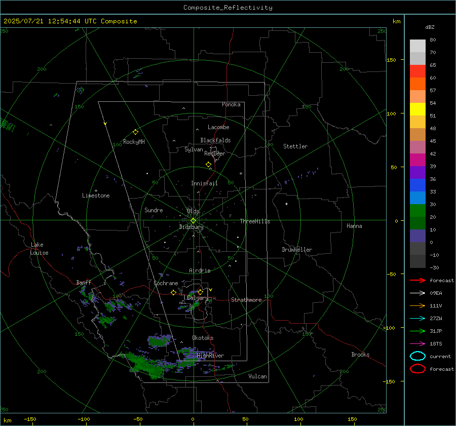Select the light gray 70-80 dBZ swatch
The height and width of the screenshot is (426, 456).
417,46
